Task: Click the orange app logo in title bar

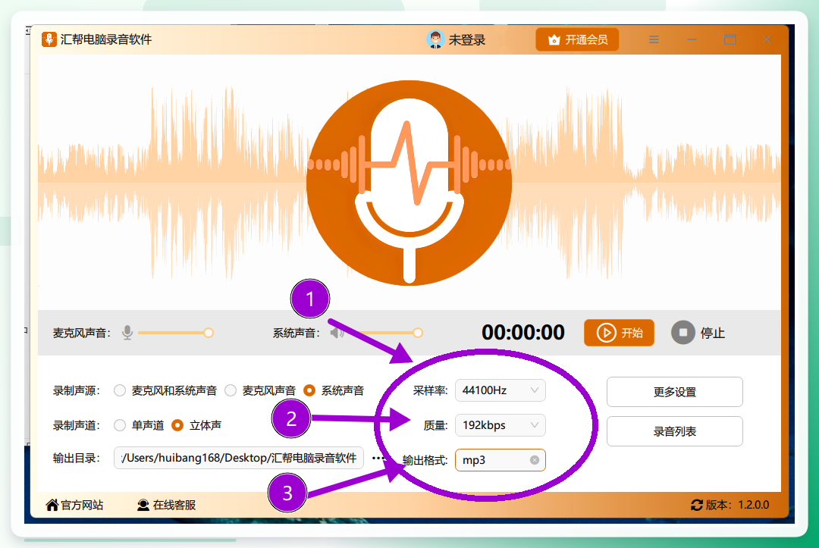Action: pyautogui.click(x=49, y=39)
